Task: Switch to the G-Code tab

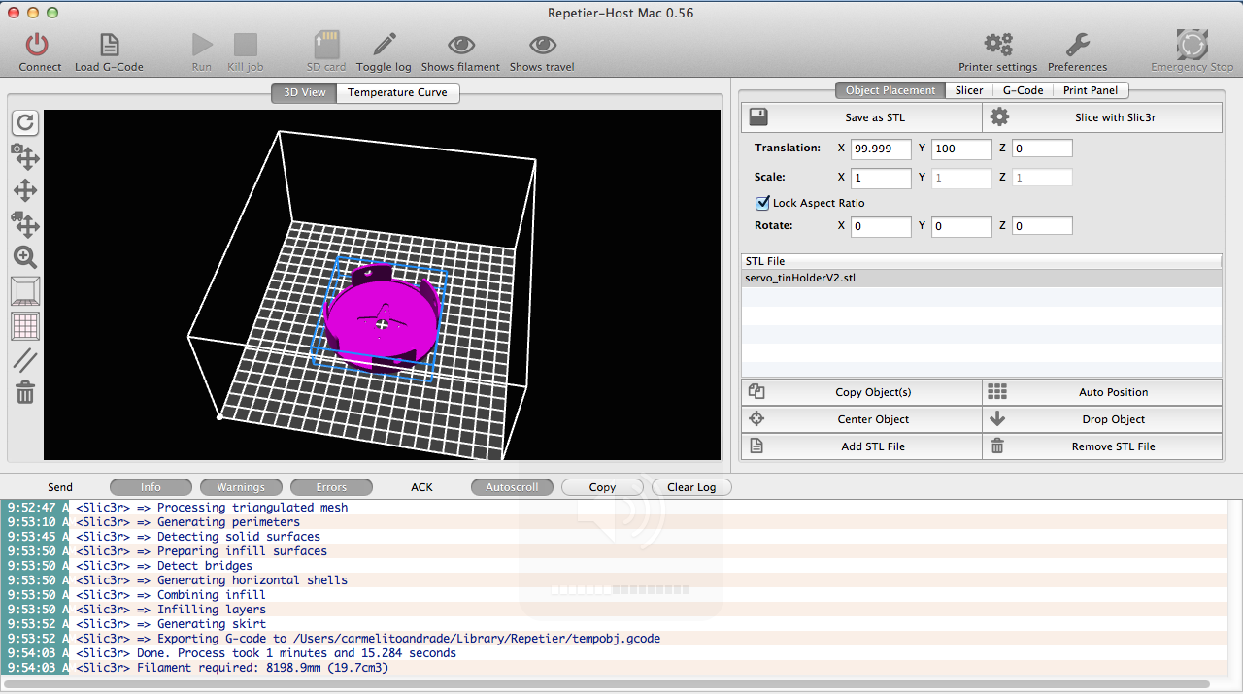Action: (x=1024, y=90)
